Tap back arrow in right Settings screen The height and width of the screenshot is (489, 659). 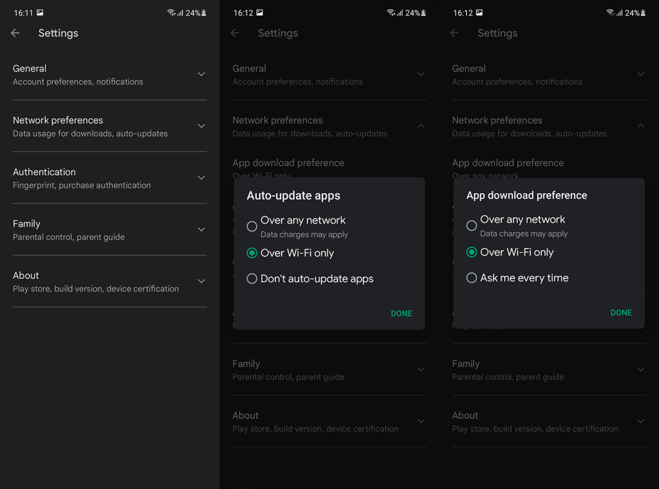[x=454, y=33]
